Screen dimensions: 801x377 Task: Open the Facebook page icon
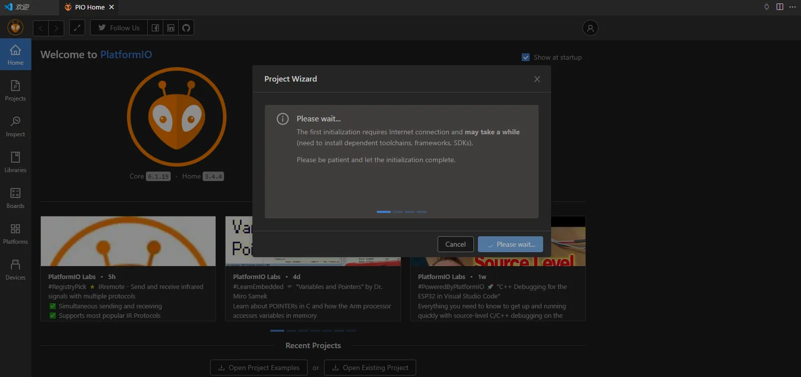pos(155,28)
